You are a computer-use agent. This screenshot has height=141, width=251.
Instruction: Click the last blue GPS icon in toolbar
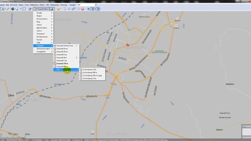98,9
